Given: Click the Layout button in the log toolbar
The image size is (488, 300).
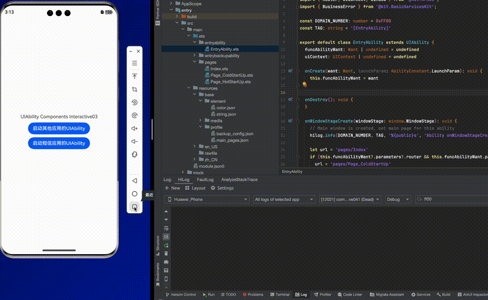Looking at the screenshot, I should (x=195, y=188).
